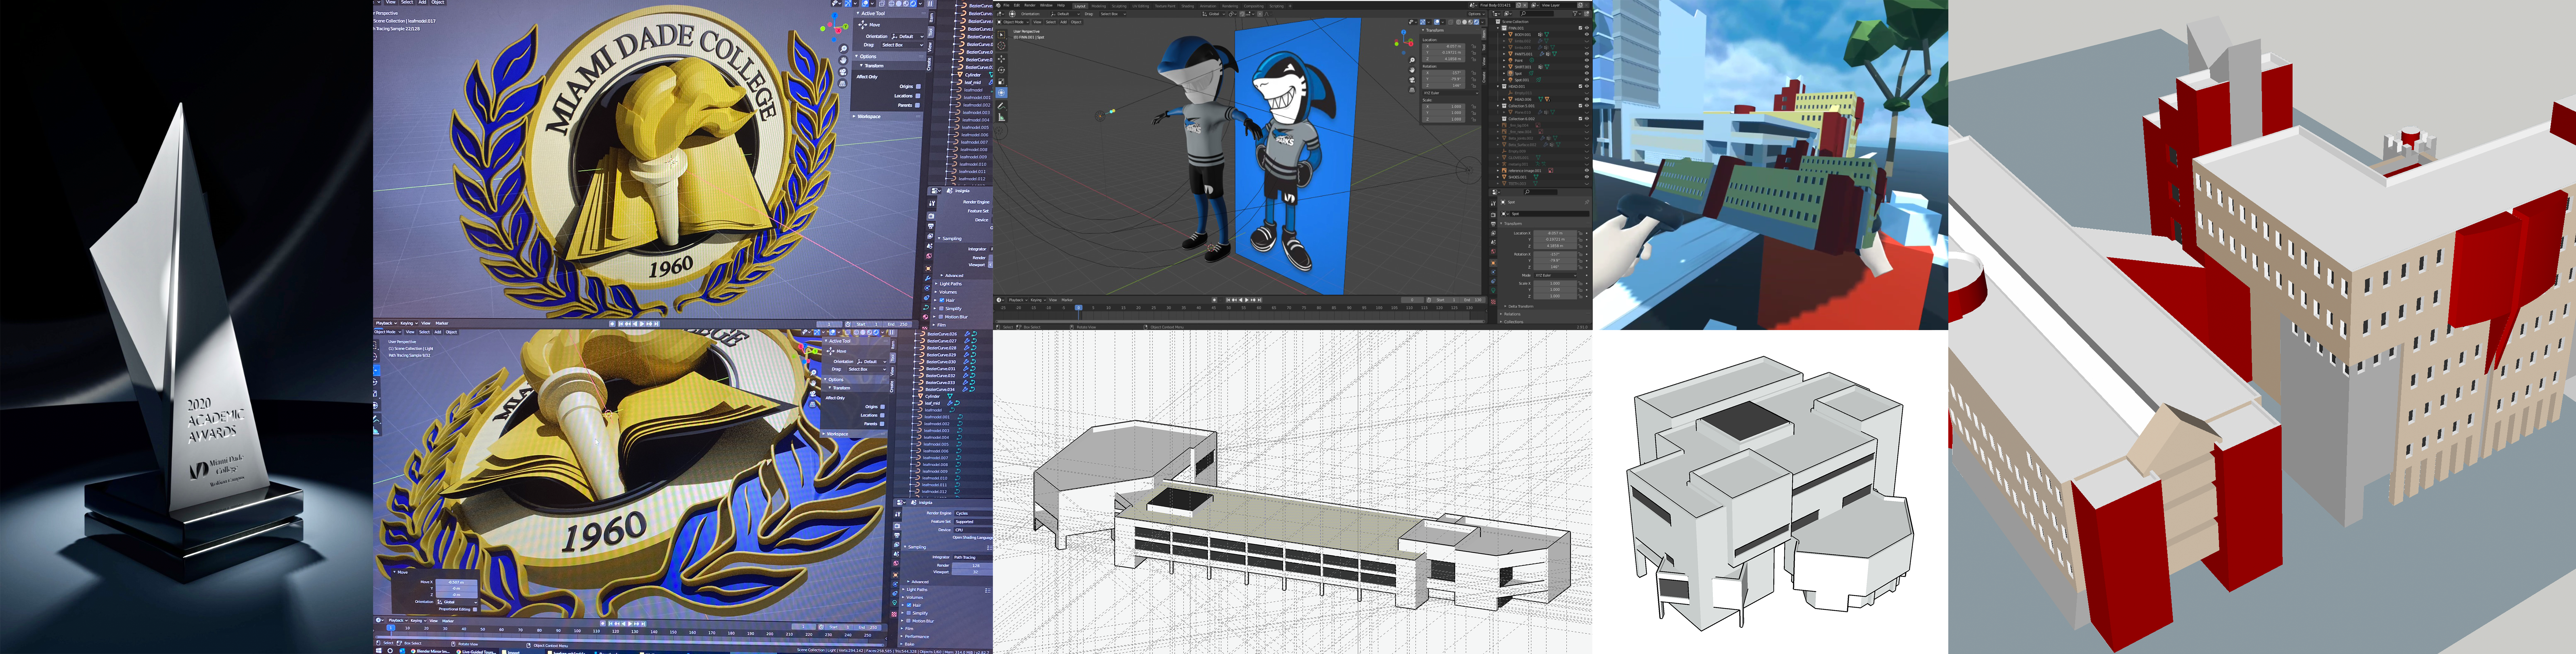Click the camera view icon in the viewport
The height and width of the screenshot is (654, 2576).
pyautogui.click(x=1412, y=80)
